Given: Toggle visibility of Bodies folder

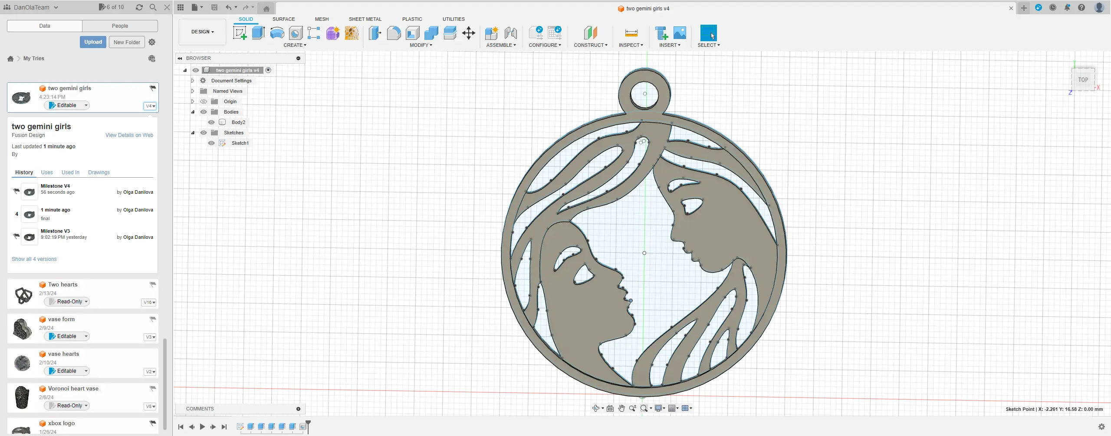Looking at the screenshot, I should [203, 112].
